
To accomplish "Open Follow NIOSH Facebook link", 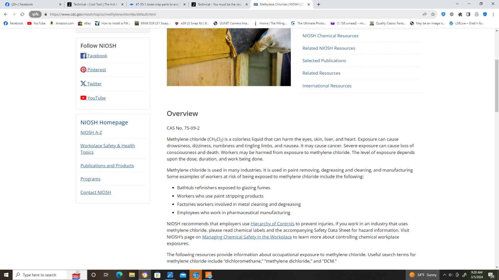I will [94, 56].
